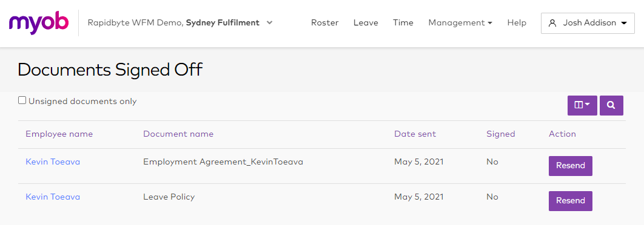The height and width of the screenshot is (225, 644).
Task: Sort by the Signed column header
Action: pyautogui.click(x=501, y=134)
